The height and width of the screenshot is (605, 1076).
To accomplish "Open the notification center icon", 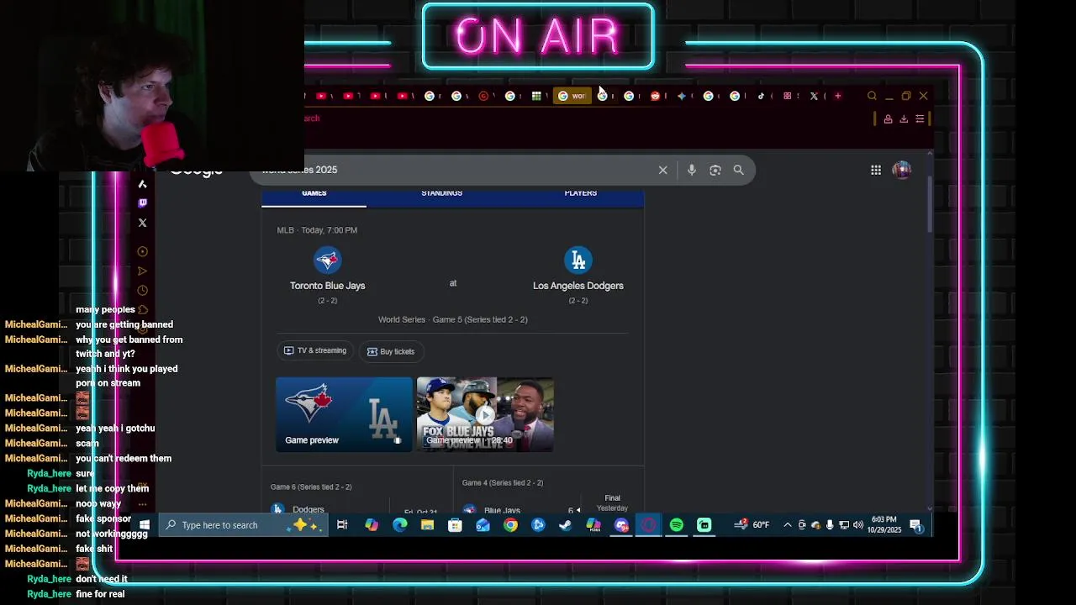I will tap(915, 526).
